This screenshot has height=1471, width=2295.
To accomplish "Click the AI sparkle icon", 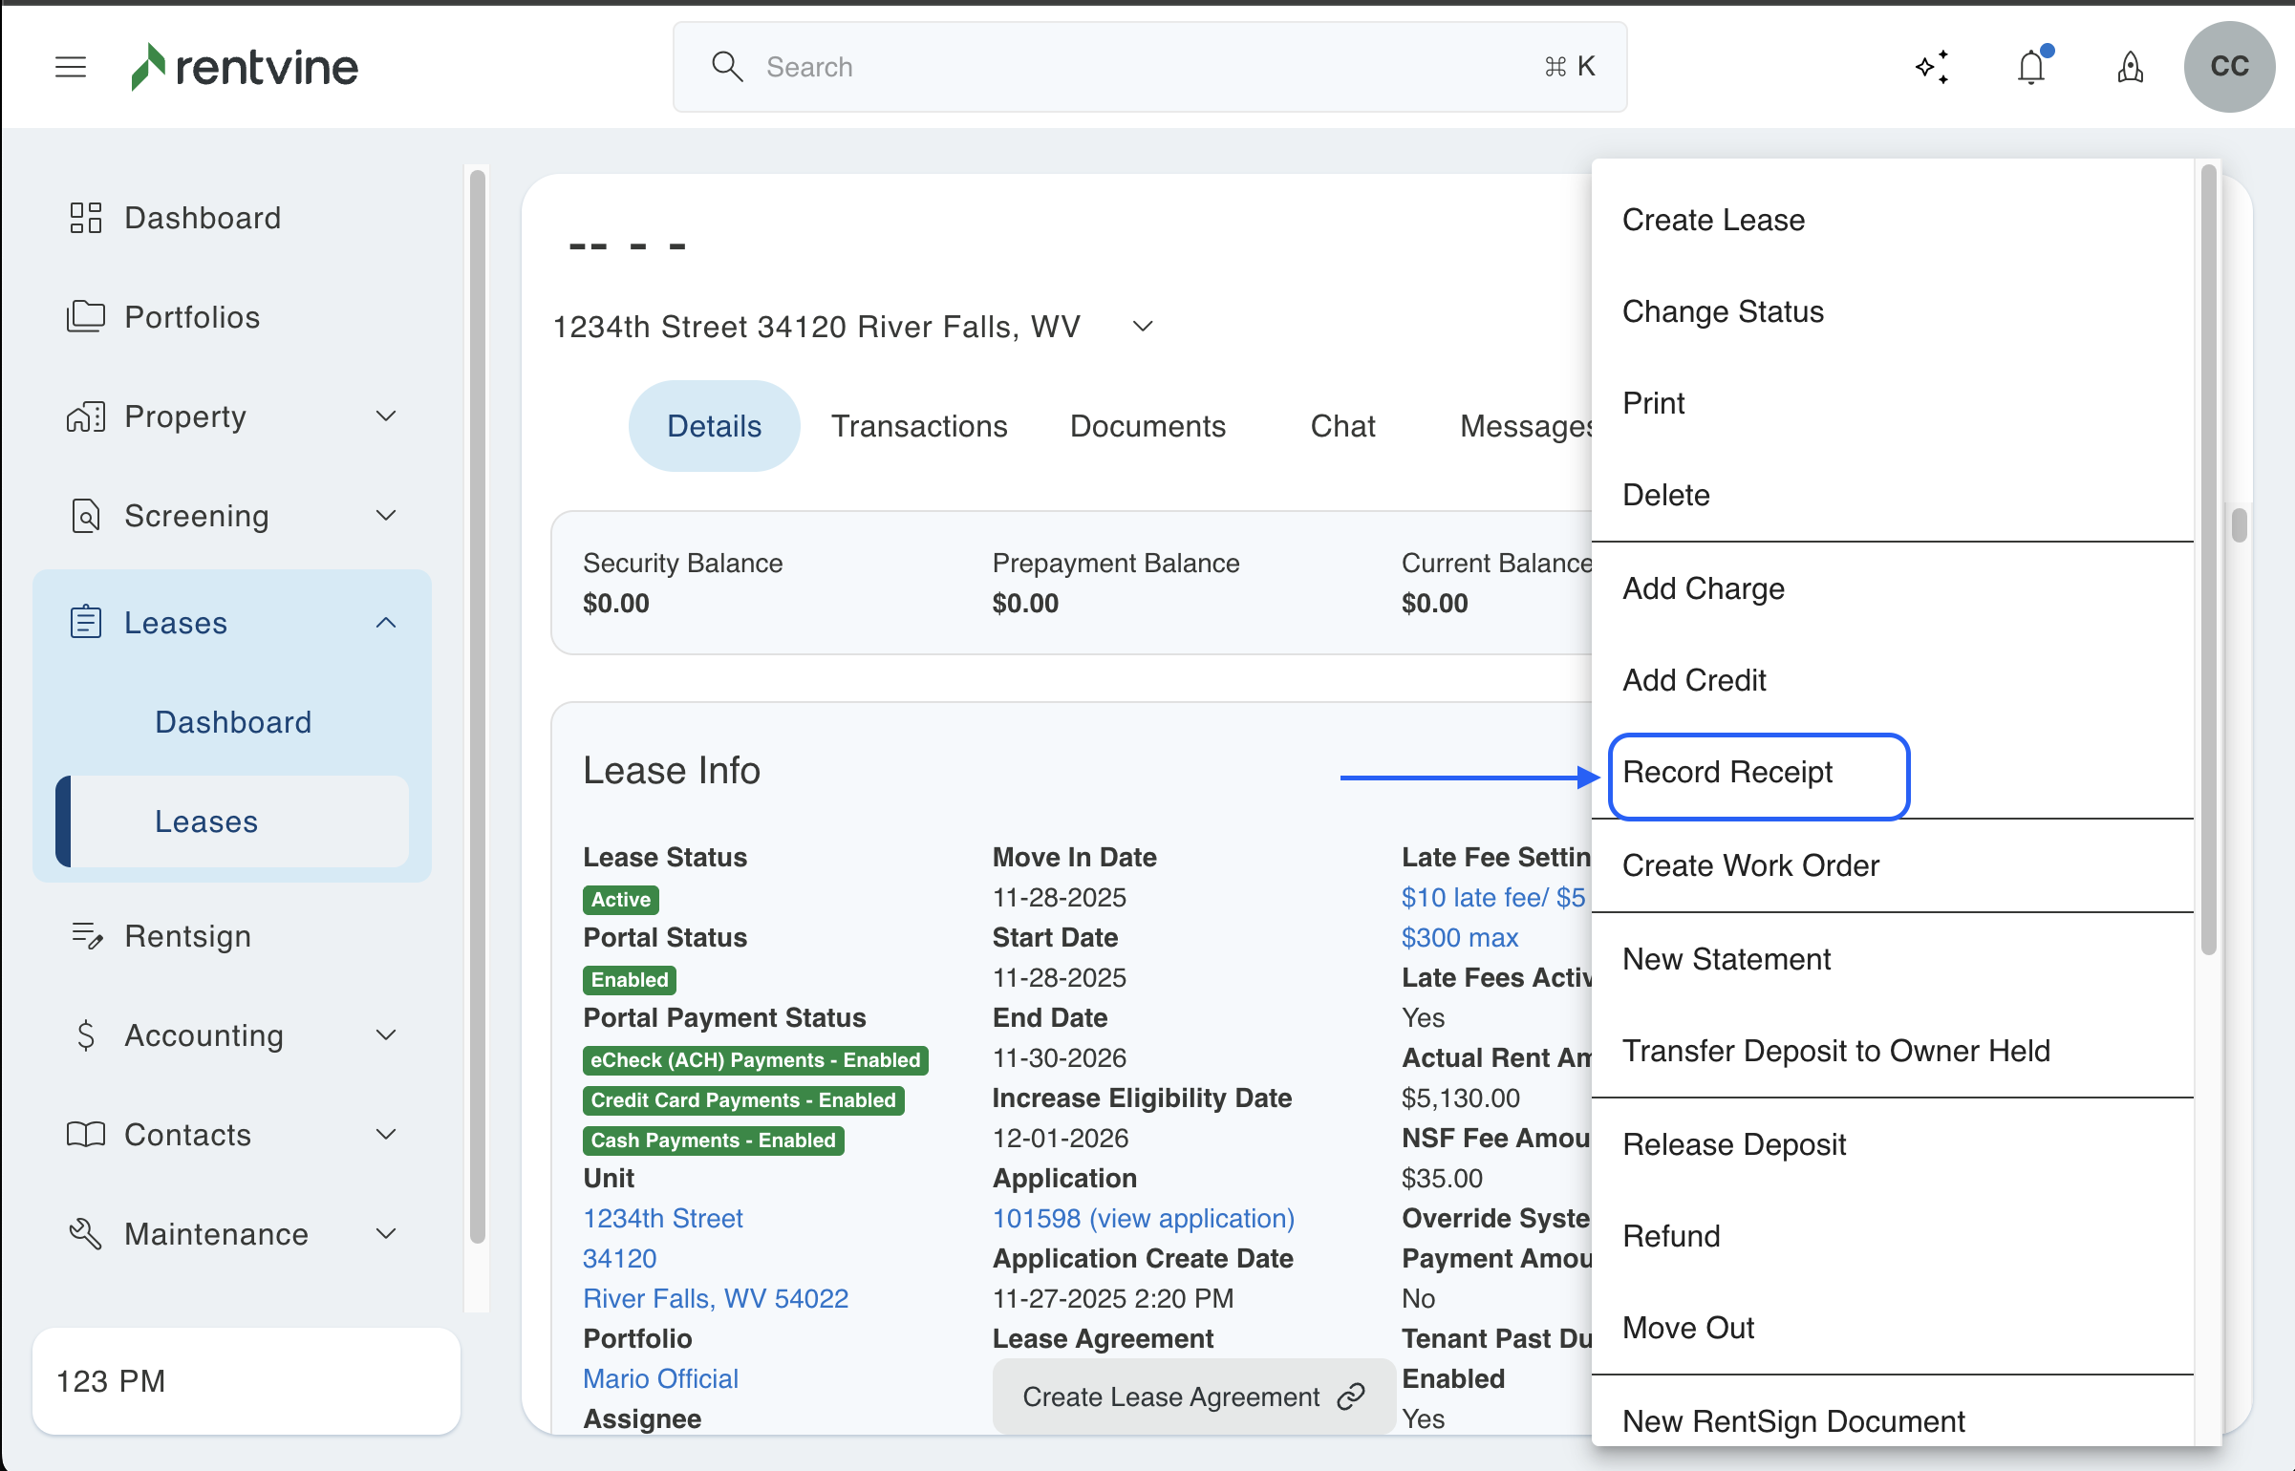I will (x=1932, y=67).
